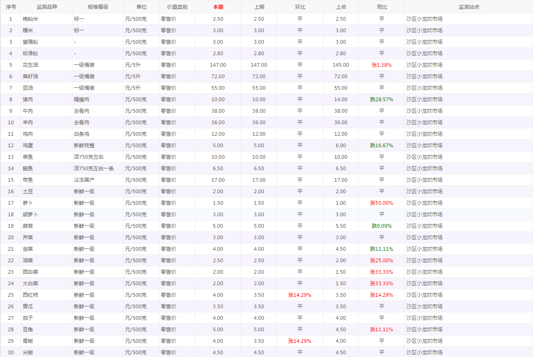
Task: Click the 冷冻国产 cell for 带鱼
Action: point(84,180)
